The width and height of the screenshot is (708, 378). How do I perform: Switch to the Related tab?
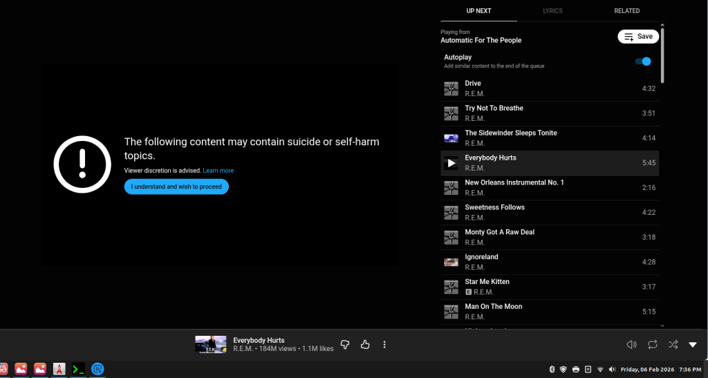(x=626, y=11)
